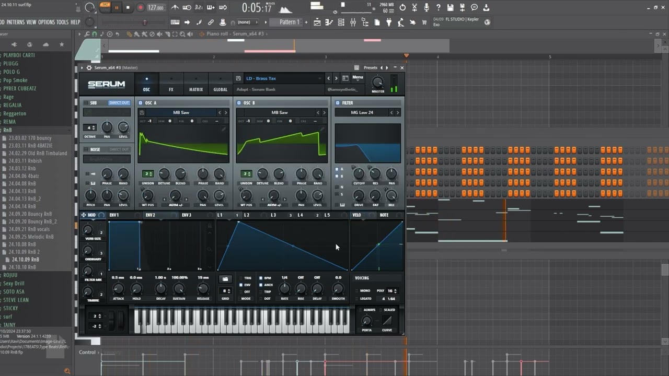This screenshot has width=669, height=376.
Task: Save the Serum preset with disk icon
Action: [238, 78]
